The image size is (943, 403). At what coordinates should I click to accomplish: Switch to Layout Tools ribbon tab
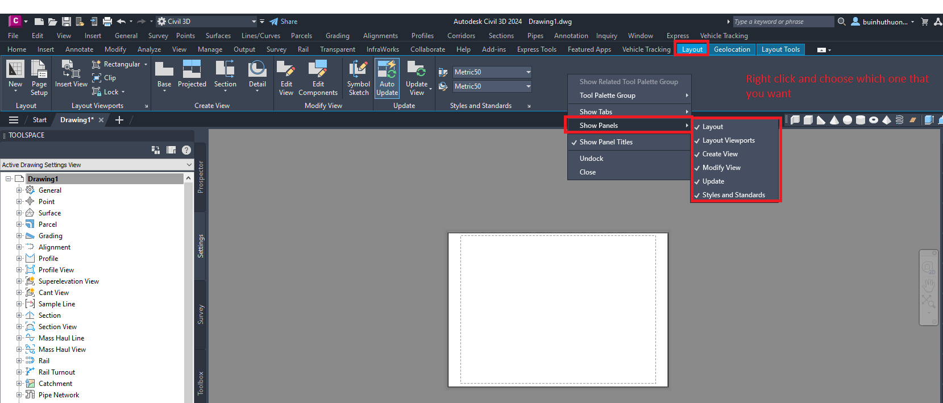click(x=780, y=49)
